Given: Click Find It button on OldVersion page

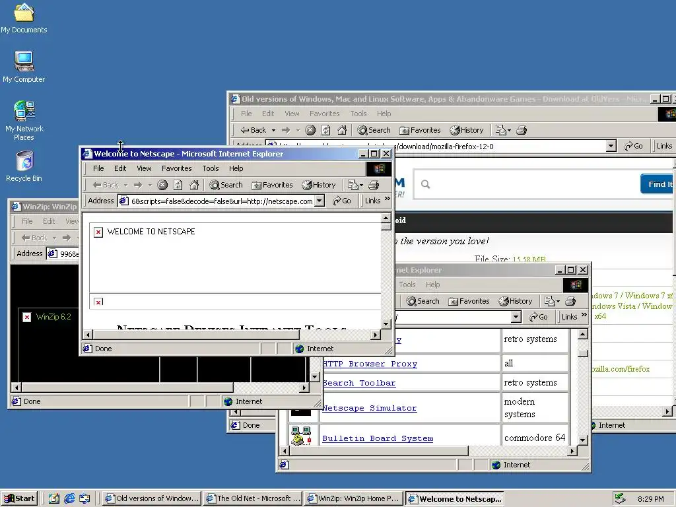Looking at the screenshot, I should pos(658,184).
